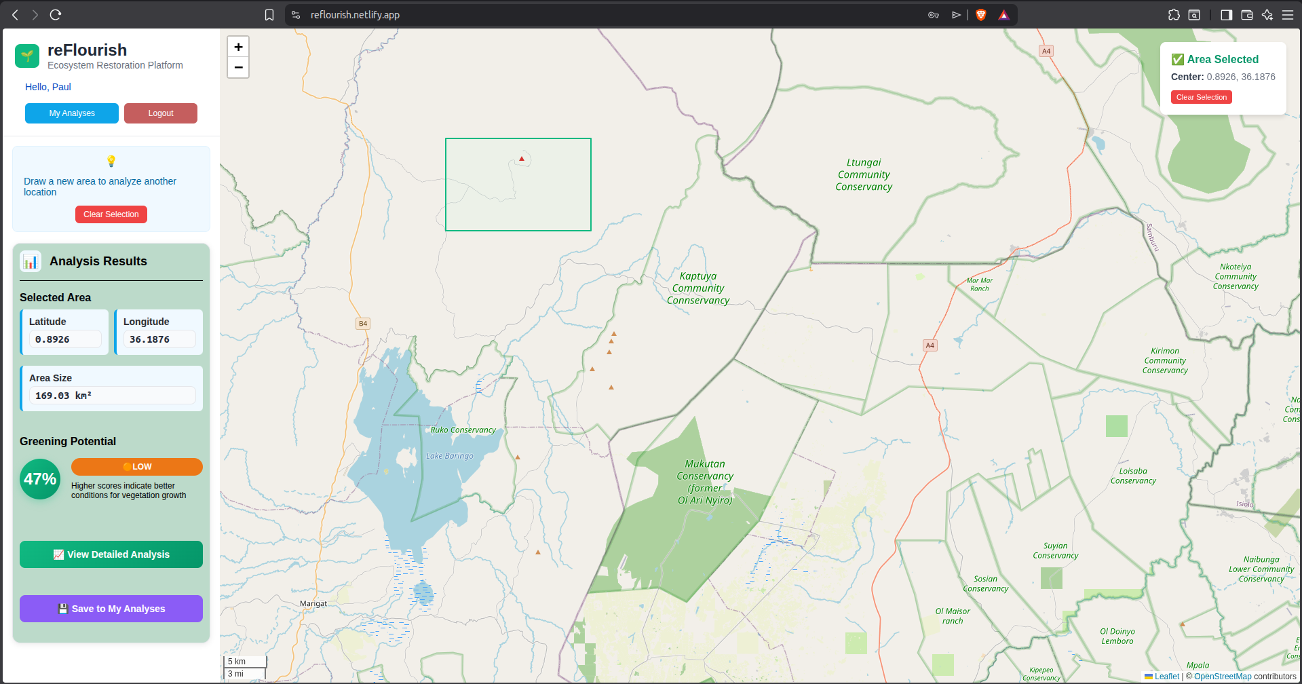1302x684 pixels.
Task: Zoom in on the map
Action: click(x=238, y=47)
